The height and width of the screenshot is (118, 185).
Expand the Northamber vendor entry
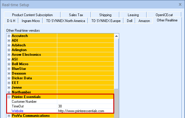coord(9,92)
